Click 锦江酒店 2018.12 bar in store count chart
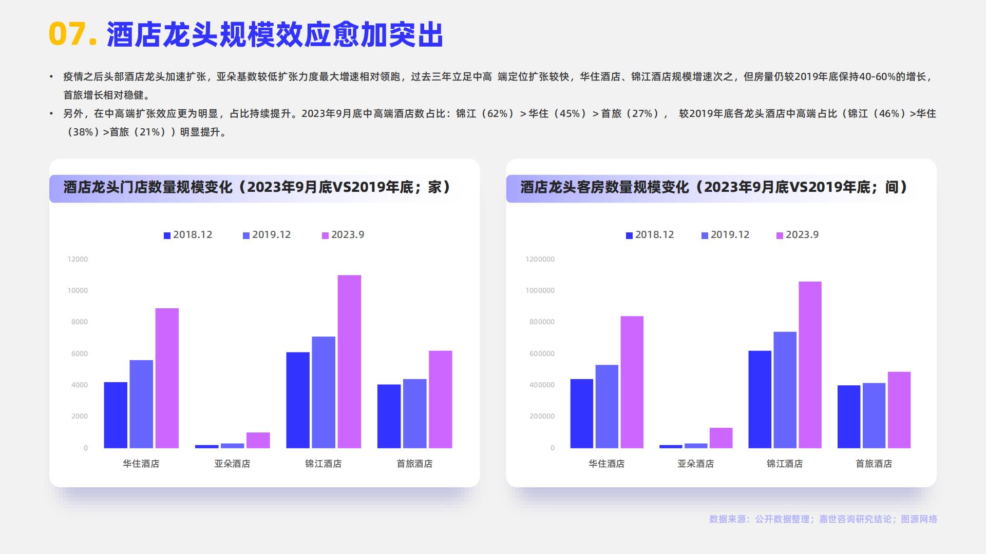 298,400
